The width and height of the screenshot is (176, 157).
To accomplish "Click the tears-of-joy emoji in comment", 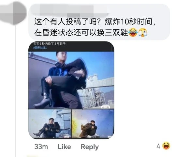I will coord(133,32).
